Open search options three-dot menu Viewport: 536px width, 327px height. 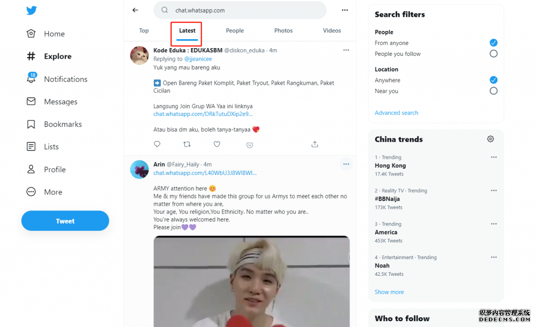(345, 10)
